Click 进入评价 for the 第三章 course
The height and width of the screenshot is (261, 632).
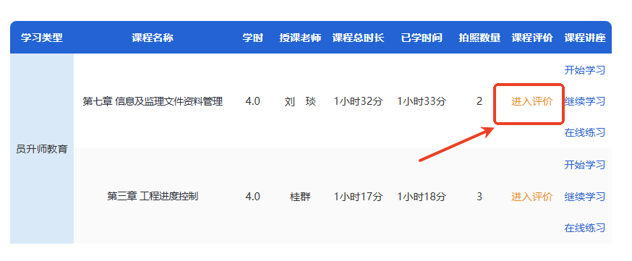tap(531, 197)
